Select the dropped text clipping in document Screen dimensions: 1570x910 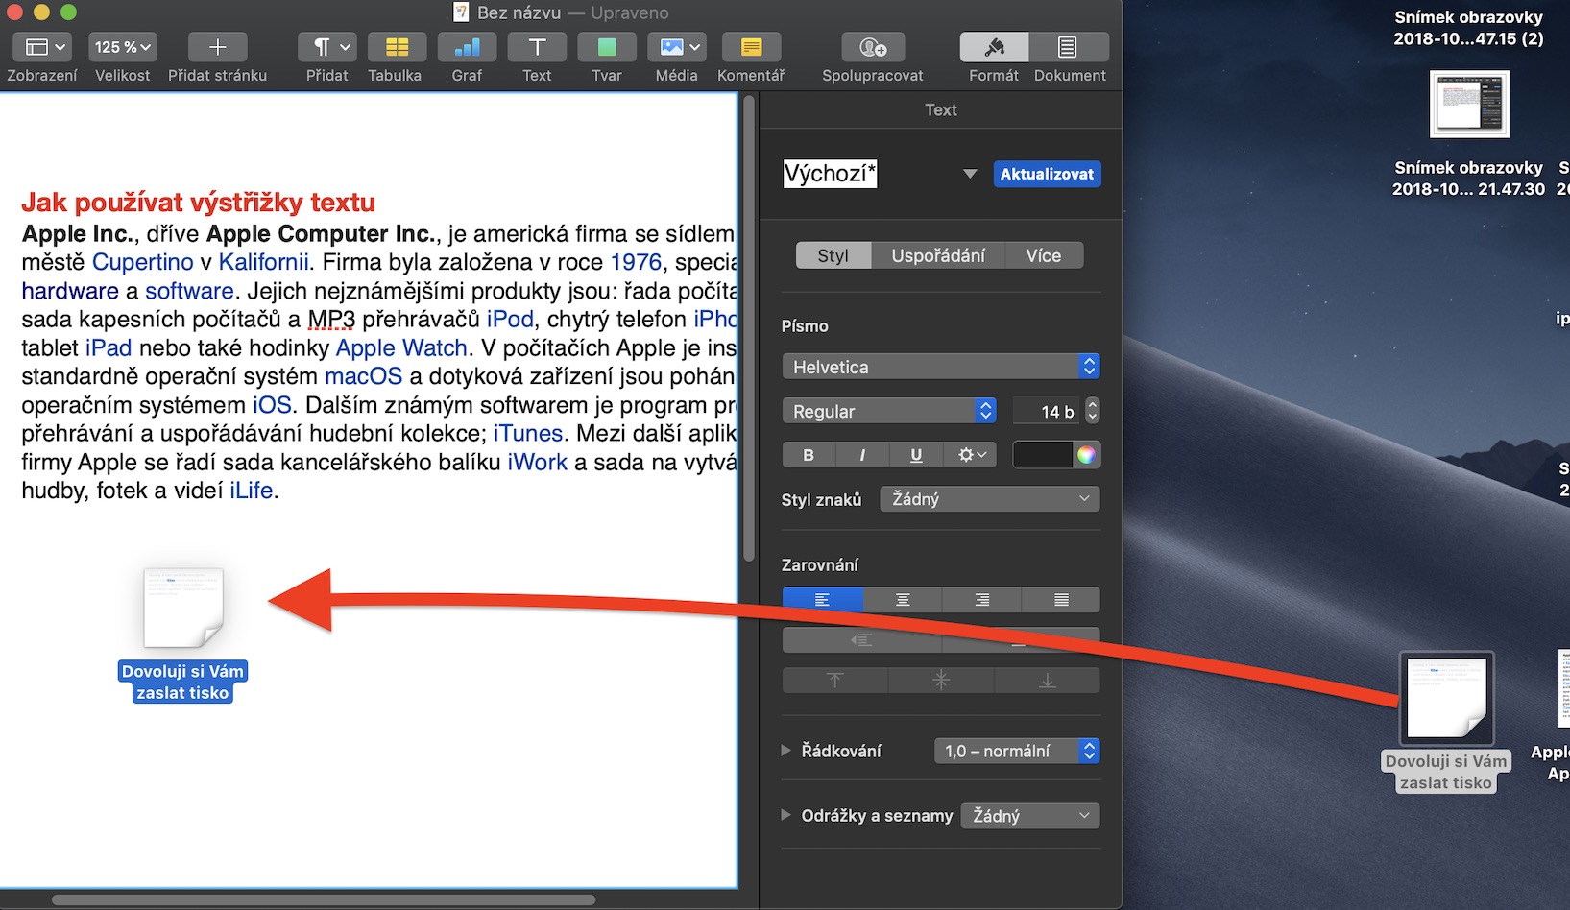tap(182, 634)
